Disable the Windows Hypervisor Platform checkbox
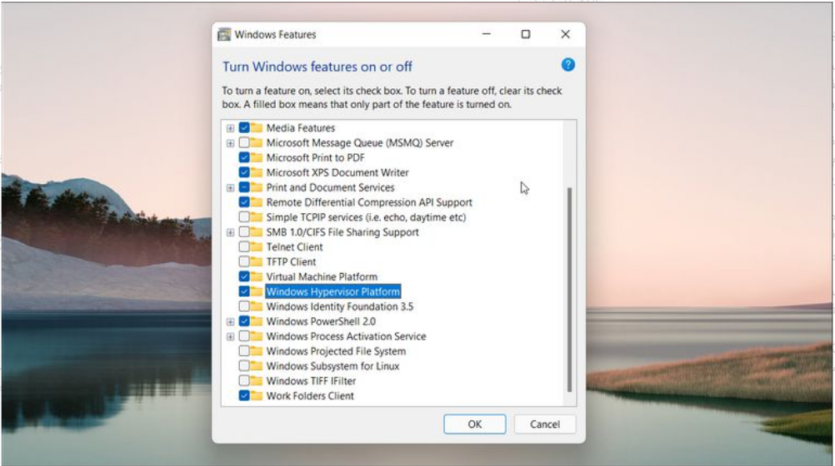This screenshot has width=835, height=466. [x=244, y=292]
